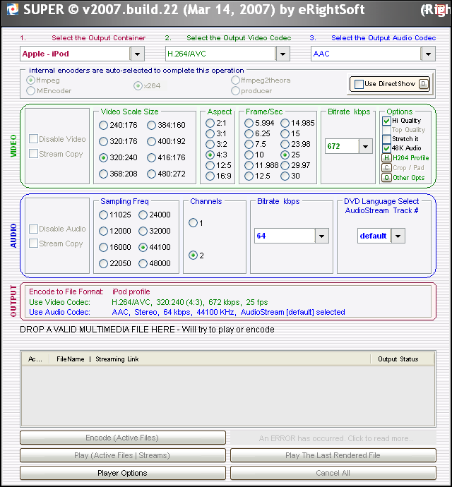This screenshot has width=452, height=487.
Task: Select the MEncoder encoder radio
Action: pyautogui.click(x=30, y=91)
